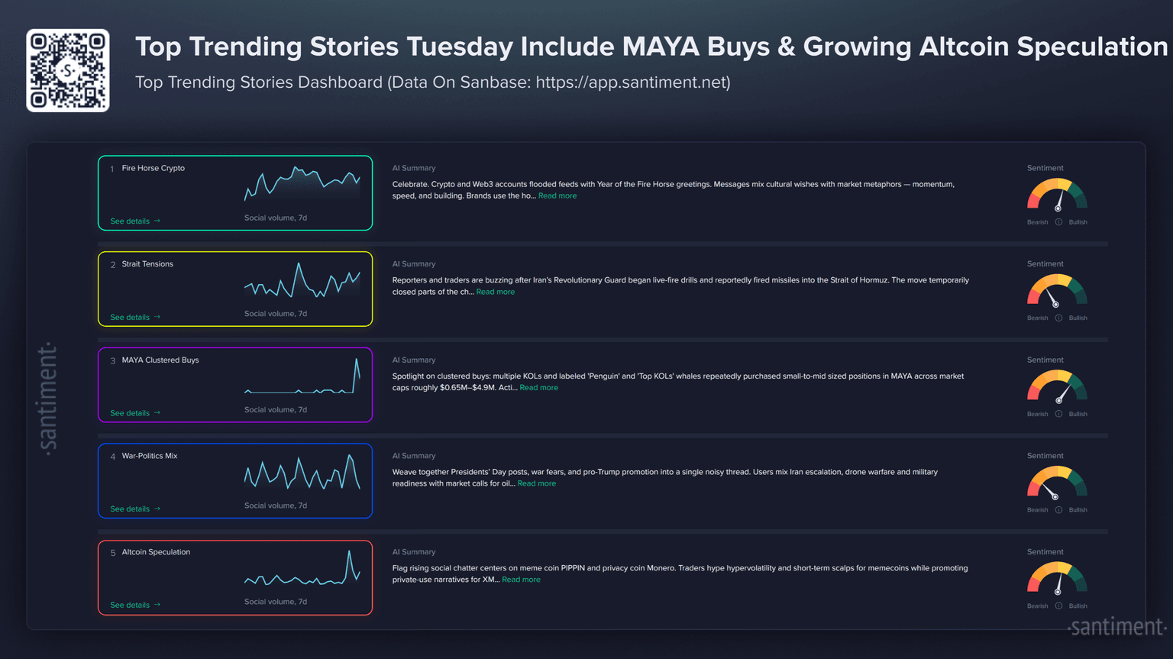Read more of the Fire Horse summary
1173x659 pixels.
click(x=557, y=196)
